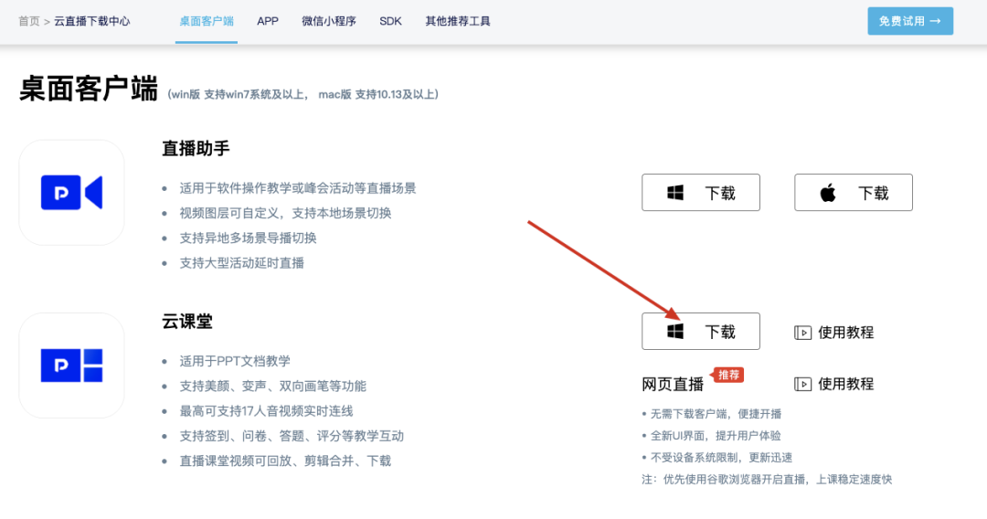Switch to the 桌面客户端 tab

(x=206, y=21)
